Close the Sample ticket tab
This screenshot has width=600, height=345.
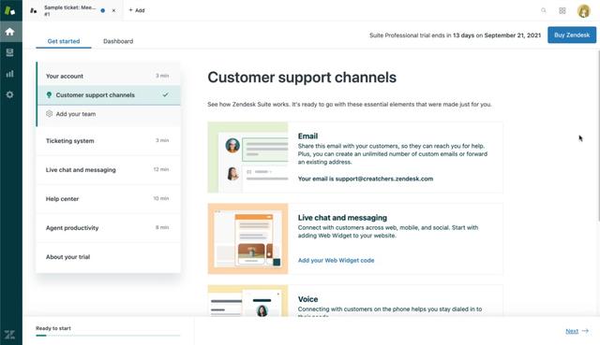tap(113, 10)
